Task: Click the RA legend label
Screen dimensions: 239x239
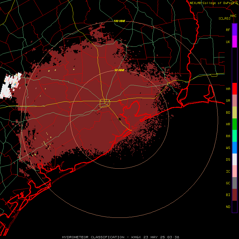Action: (x=228, y=136)
